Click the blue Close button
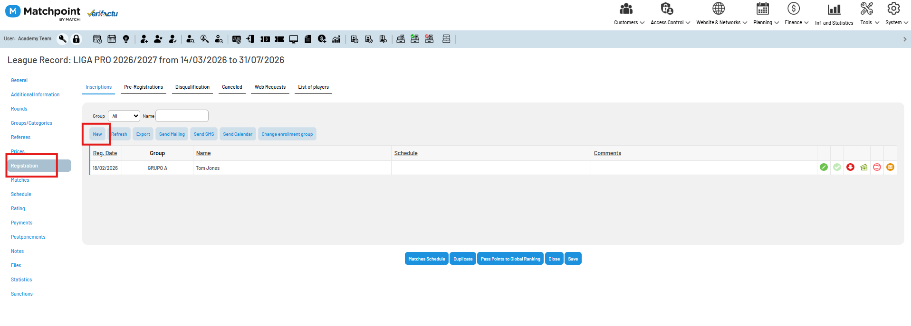 pyautogui.click(x=554, y=259)
